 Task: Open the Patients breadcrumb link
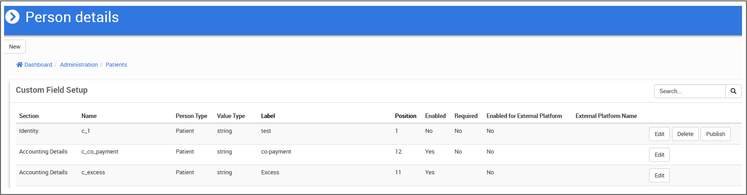click(x=116, y=65)
